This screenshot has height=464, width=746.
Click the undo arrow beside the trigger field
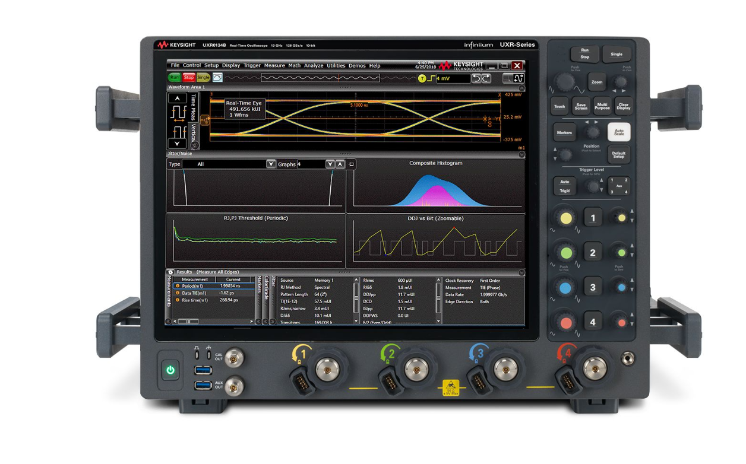pos(476,78)
